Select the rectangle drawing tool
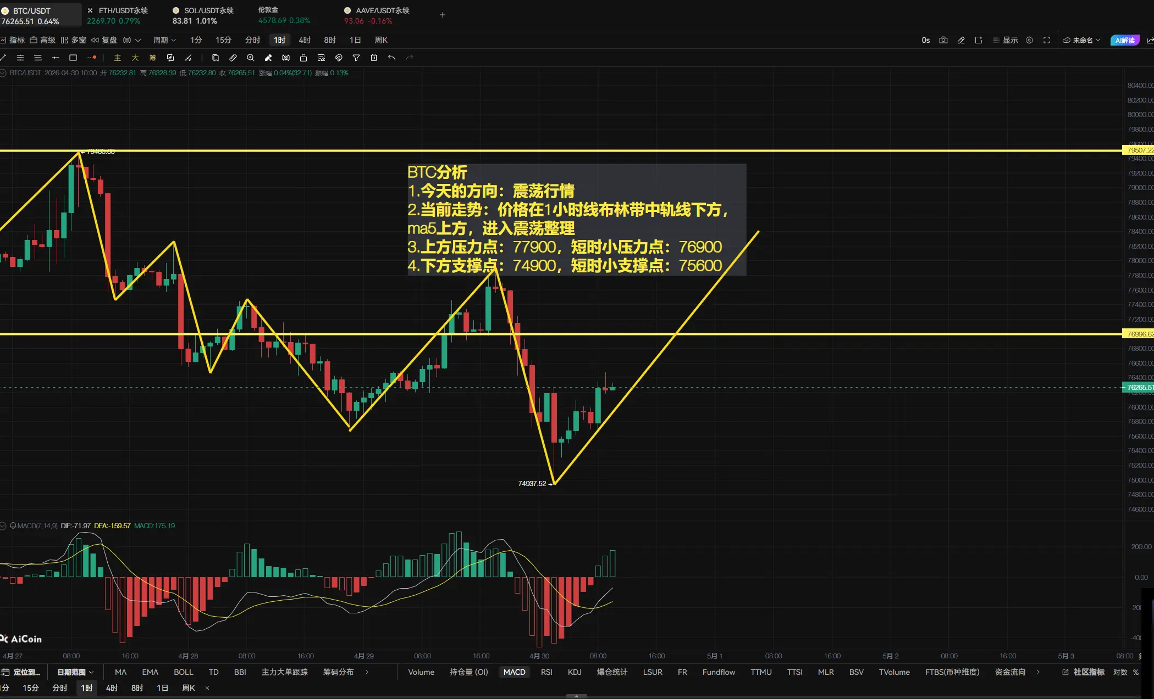Image resolution: width=1154 pixels, height=699 pixels. click(x=73, y=58)
